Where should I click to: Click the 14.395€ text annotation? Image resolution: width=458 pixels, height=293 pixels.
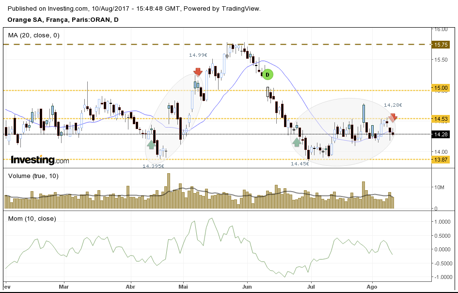[x=153, y=166]
